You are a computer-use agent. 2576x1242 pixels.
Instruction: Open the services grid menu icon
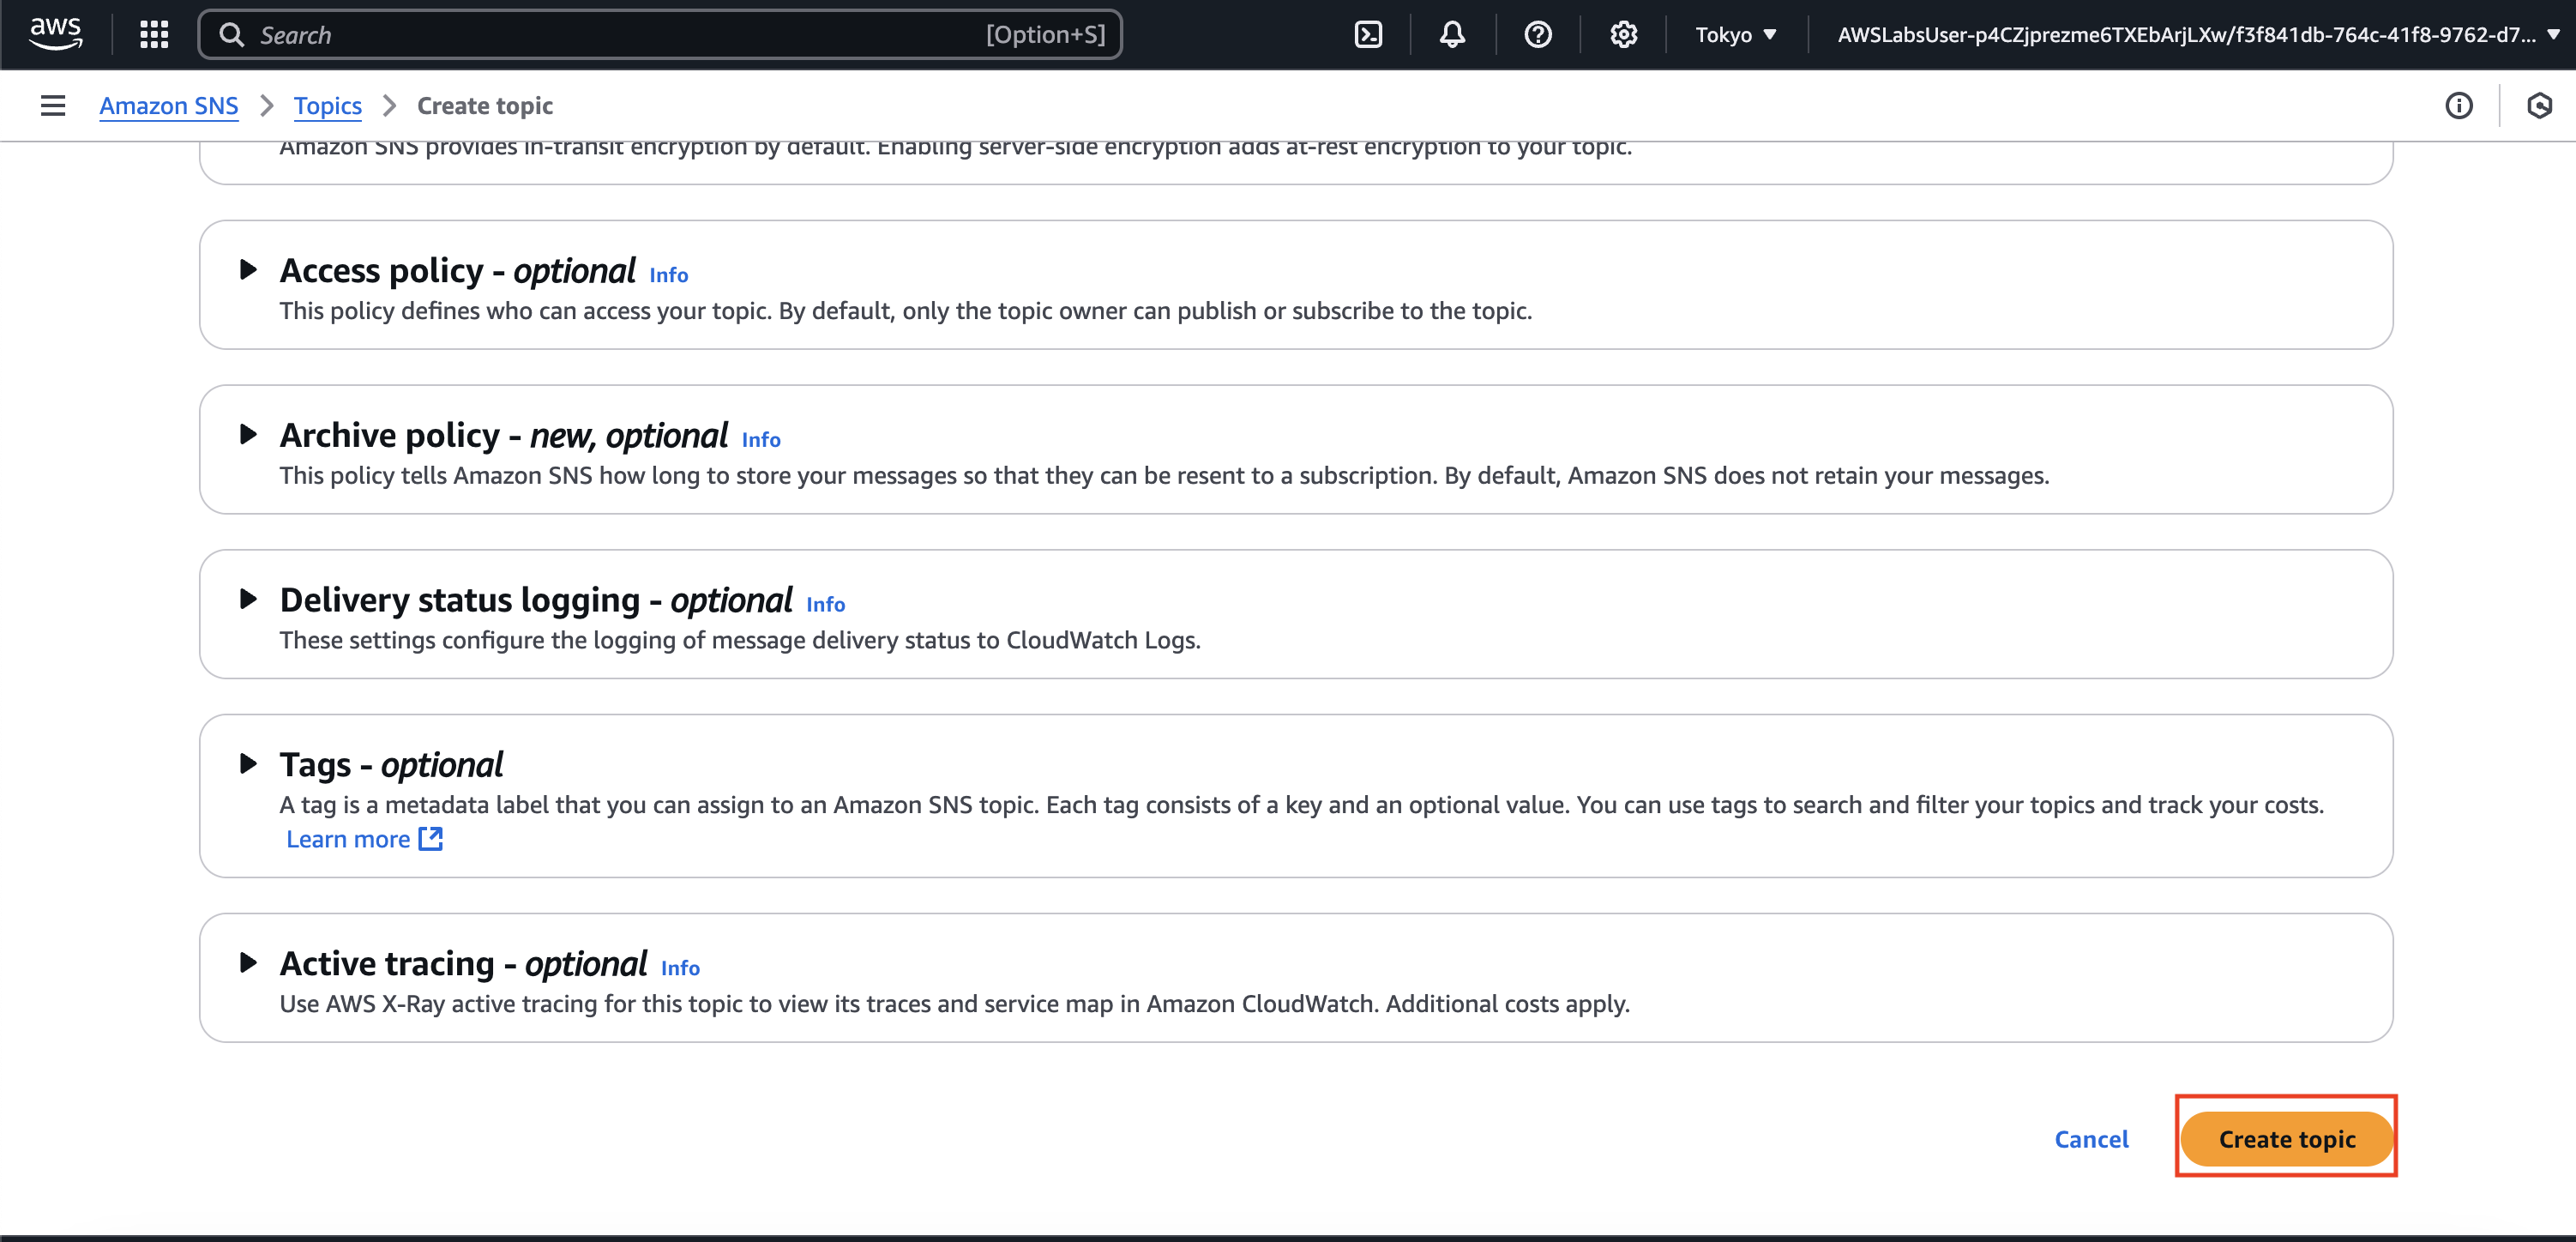(x=154, y=35)
